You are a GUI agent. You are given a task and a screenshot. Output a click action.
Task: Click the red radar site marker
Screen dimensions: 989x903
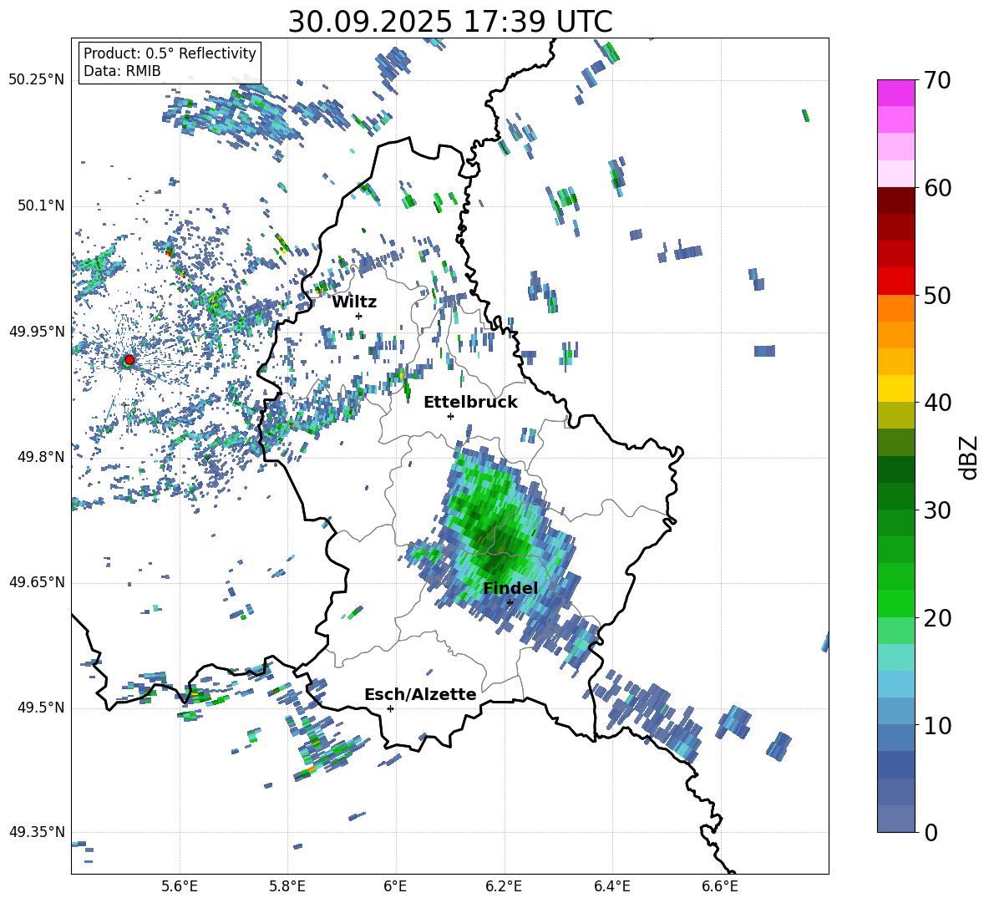tap(129, 360)
